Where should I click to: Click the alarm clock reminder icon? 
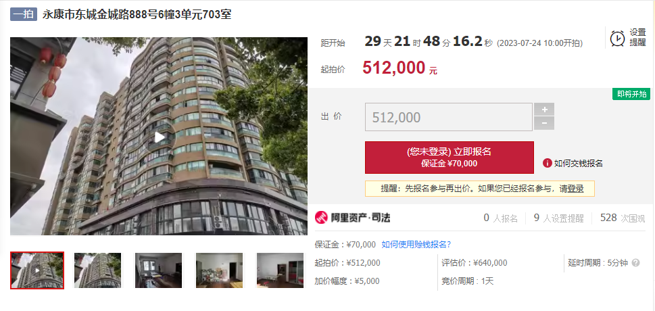617,38
